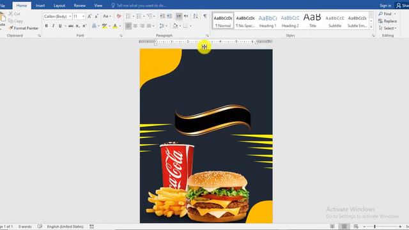The width and height of the screenshot is (409, 230).
Task: Increase font size with Grow Font
Action: 89,16
